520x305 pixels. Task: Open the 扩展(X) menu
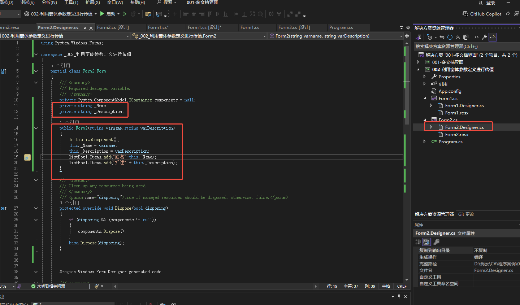[92, 2]
